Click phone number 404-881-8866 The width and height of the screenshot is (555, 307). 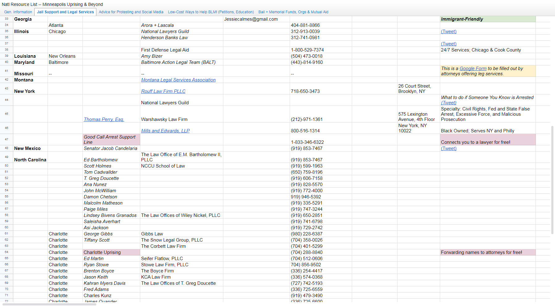[321, 25]
